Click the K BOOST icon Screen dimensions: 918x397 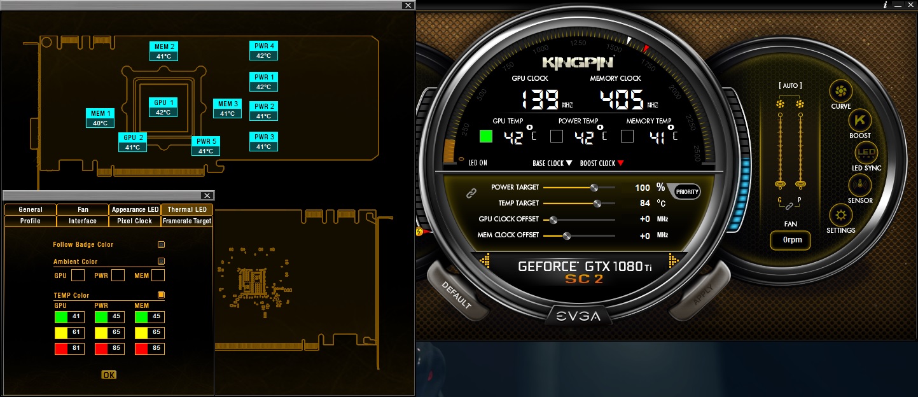[x=860, y=120]
